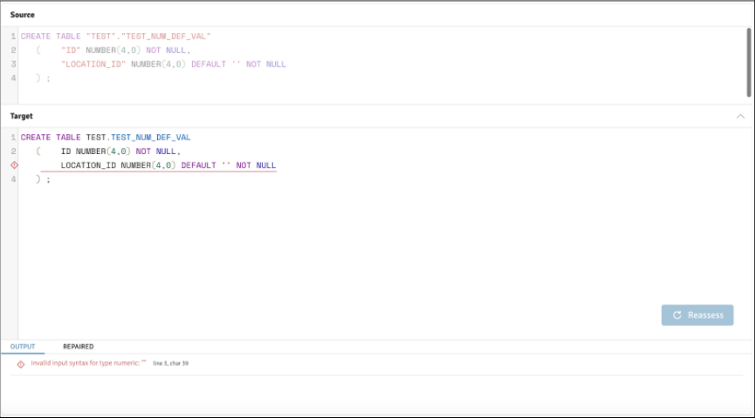Click the quoted "LOCATION_ID" in Source
The height and width of the screenshot is (418, 755).
point(93,64)
